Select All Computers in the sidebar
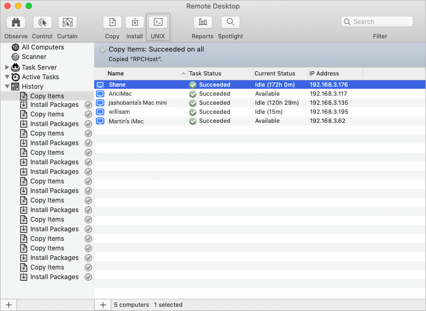The width and height of the screenshot is (426, 311). tap(43, 47)
